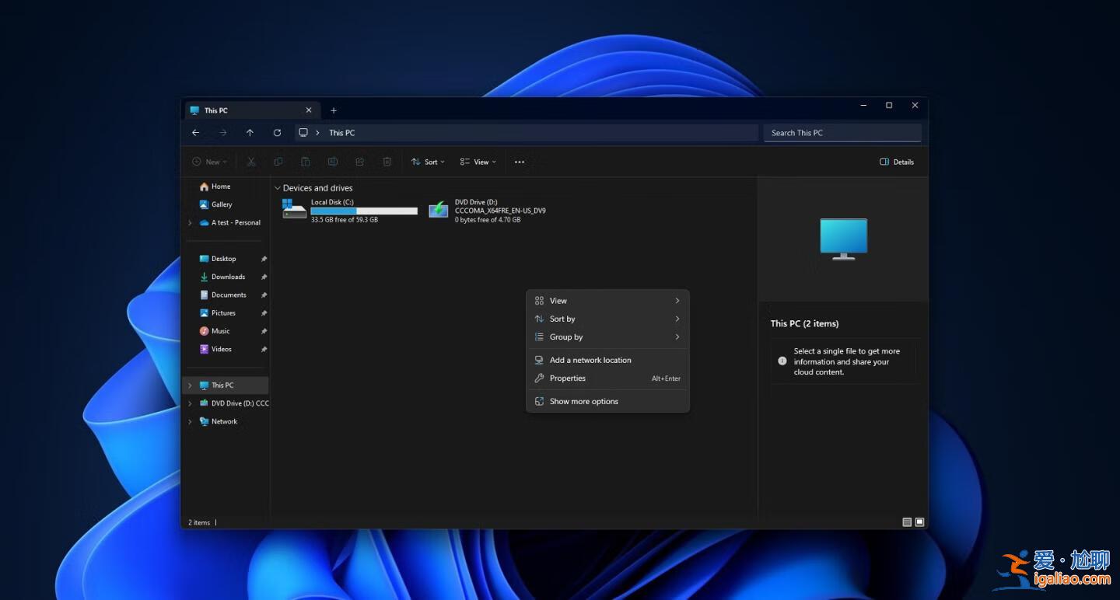Select the Cut icon in the toolbar
Screen dimensions: 1120x600
click(251, 161)
